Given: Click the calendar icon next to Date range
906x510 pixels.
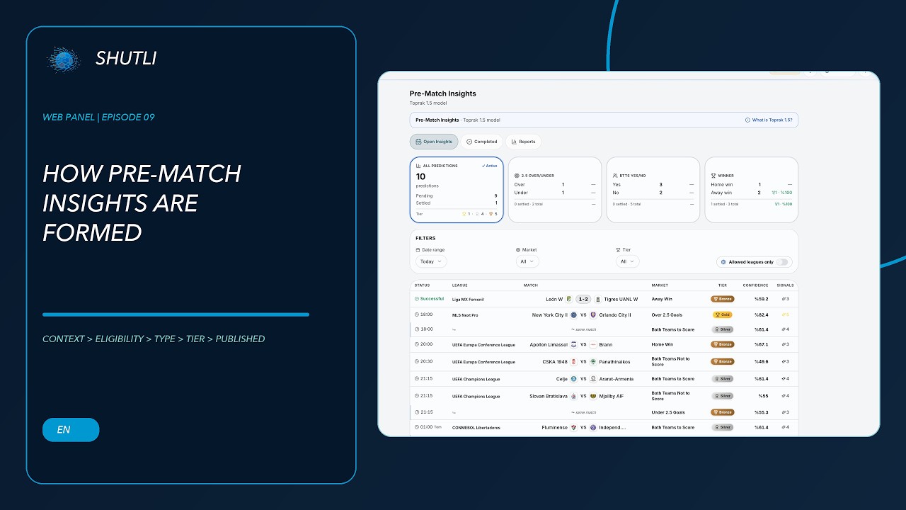Looking at the screenshot, I should 418,250.
